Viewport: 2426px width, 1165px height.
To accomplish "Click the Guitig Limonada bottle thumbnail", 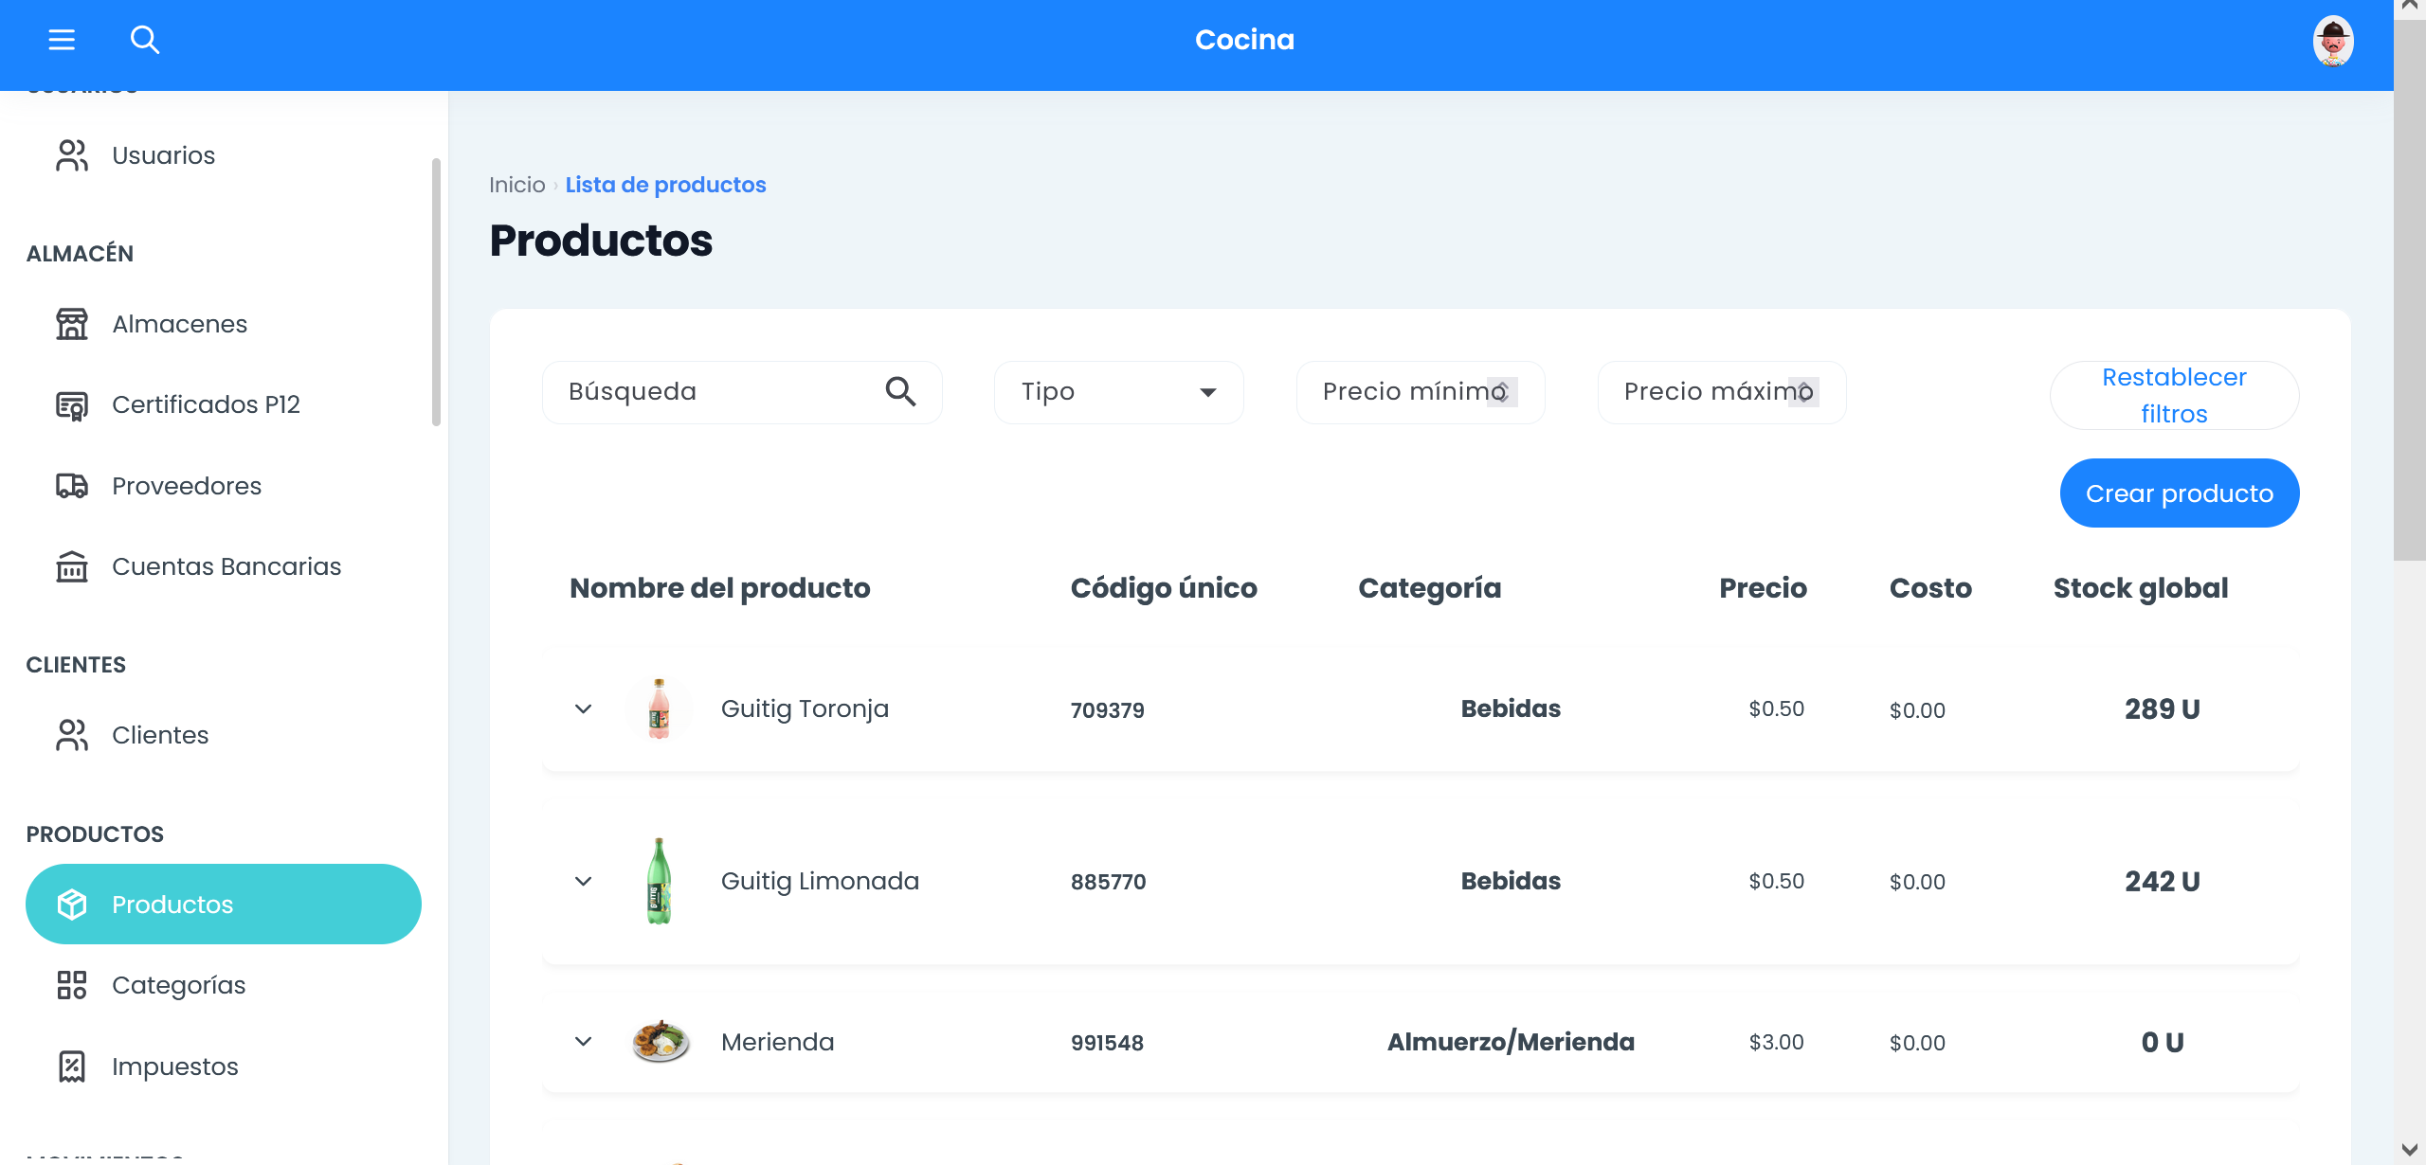I will [660, 881].
